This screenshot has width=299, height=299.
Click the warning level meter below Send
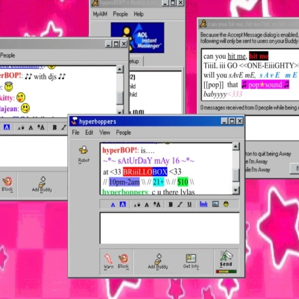(226, 272)
